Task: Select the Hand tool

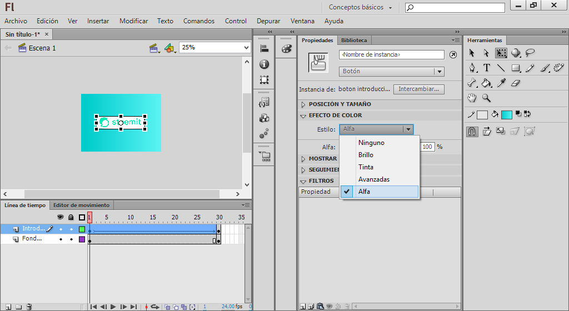Action: [472, 98]
